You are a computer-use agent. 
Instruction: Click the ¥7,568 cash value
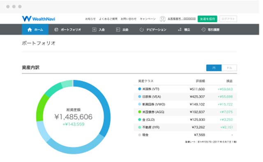[x=199, y=135]
